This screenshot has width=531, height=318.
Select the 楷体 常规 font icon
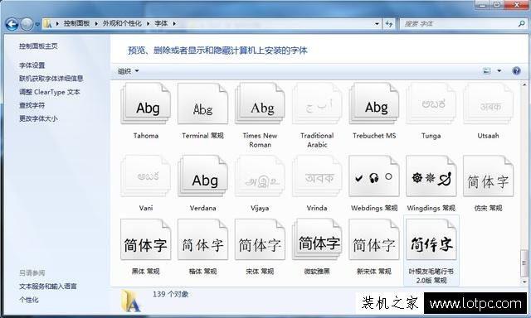[x=202, y=239]
